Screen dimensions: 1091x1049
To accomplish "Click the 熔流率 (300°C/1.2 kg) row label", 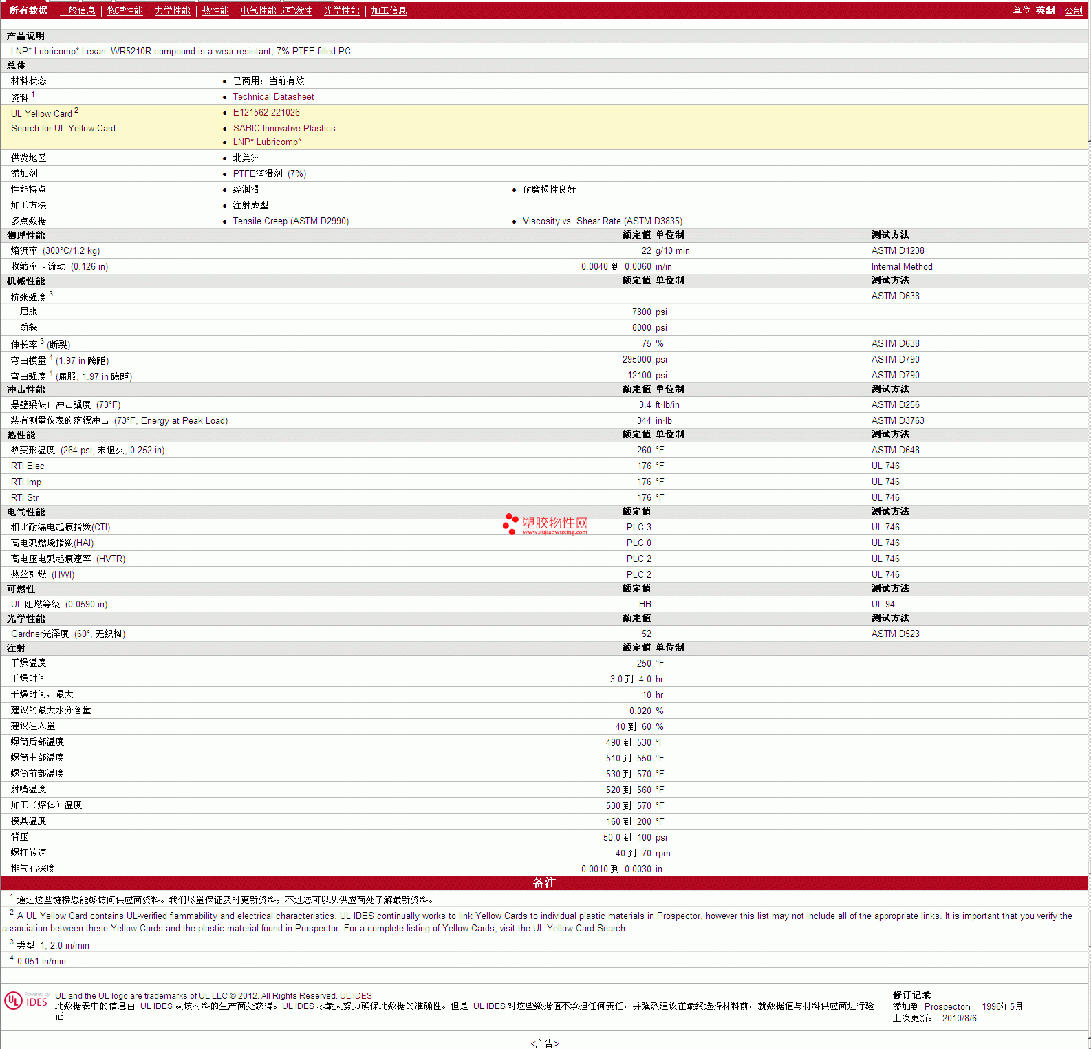I will (55, 251).
